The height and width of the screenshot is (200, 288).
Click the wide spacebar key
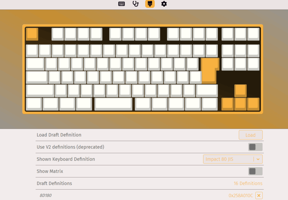click(x=113, y=104)
